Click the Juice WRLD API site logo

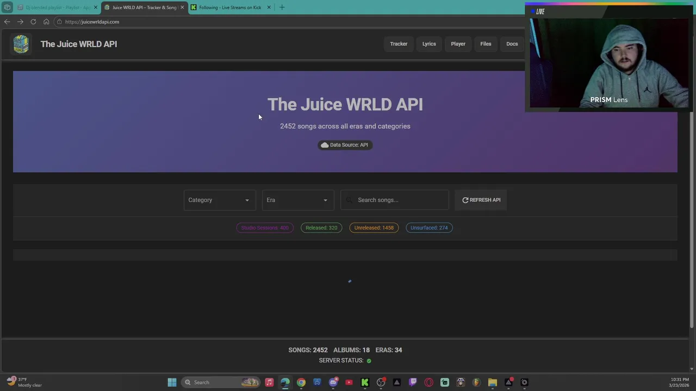pos(21,44)
